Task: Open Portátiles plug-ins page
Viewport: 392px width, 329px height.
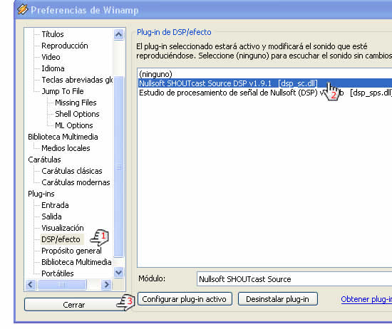Action: 58,273
